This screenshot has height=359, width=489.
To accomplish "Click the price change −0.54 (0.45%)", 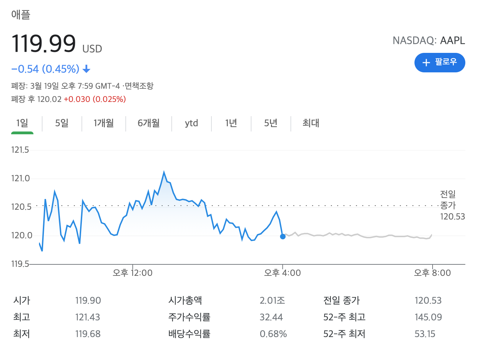I will [45, 69].
